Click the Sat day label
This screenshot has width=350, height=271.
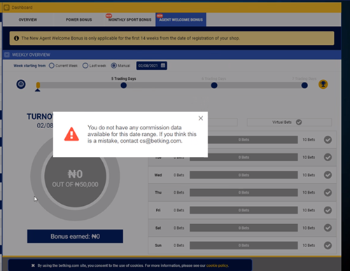[158, 228]
